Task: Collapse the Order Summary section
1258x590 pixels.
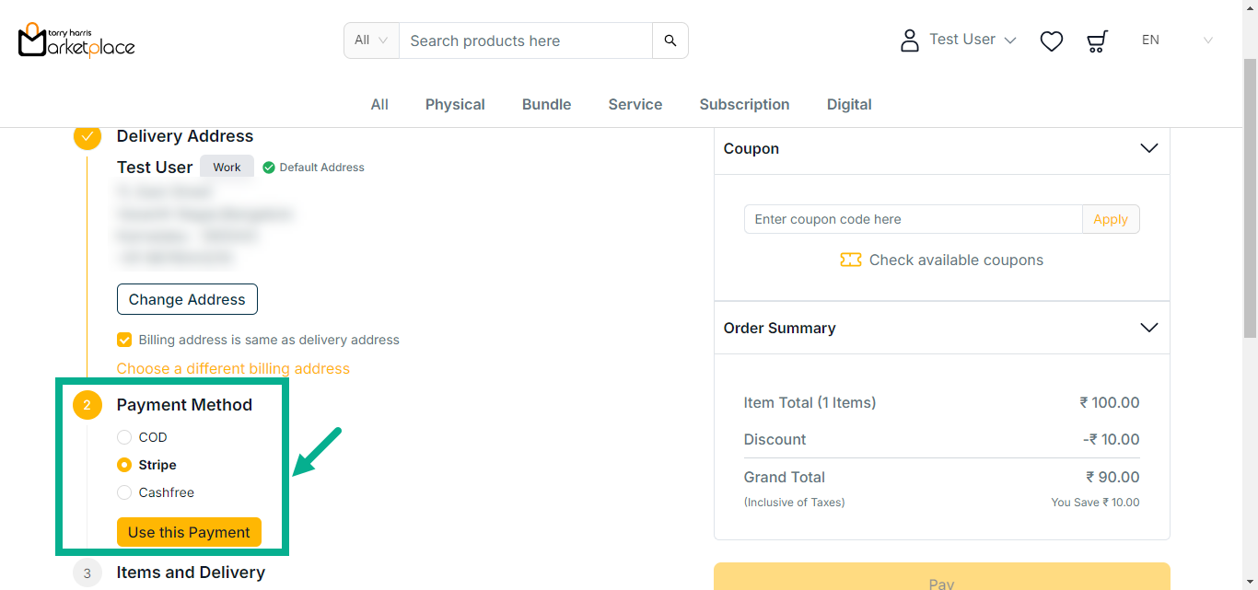Action: tap(1148, 328)
